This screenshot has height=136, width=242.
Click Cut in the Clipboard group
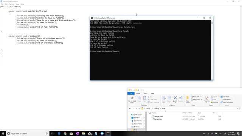pyautogui.click(x=150, y=97)
